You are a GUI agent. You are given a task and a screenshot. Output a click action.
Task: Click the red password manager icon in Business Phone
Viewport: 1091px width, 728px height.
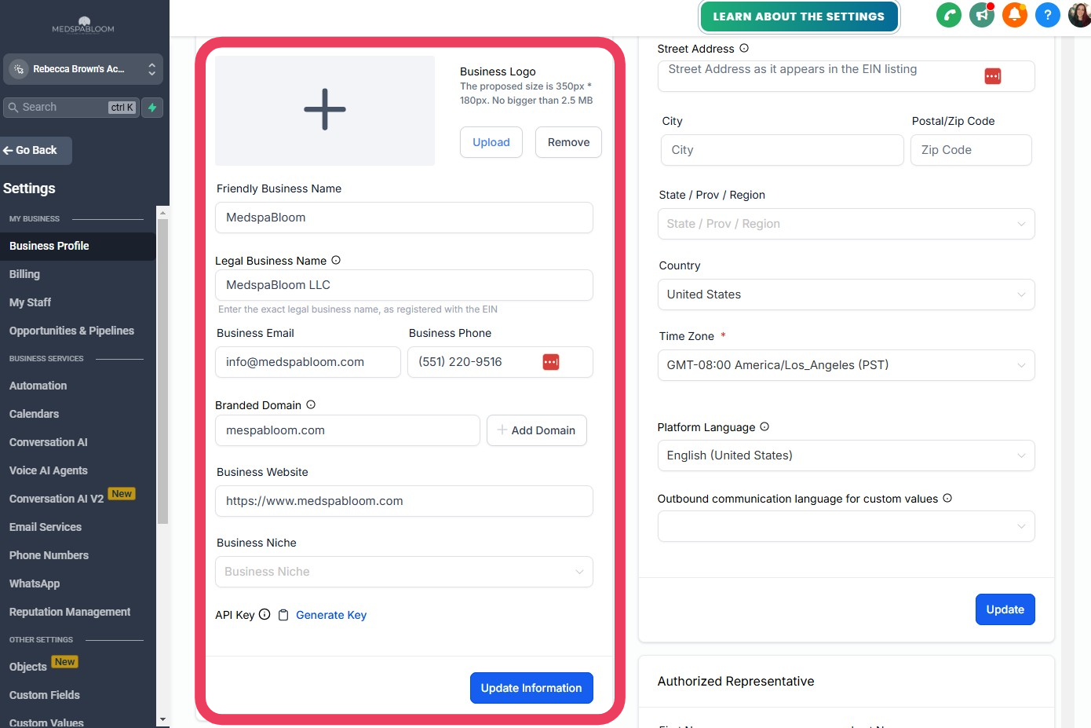551,362
